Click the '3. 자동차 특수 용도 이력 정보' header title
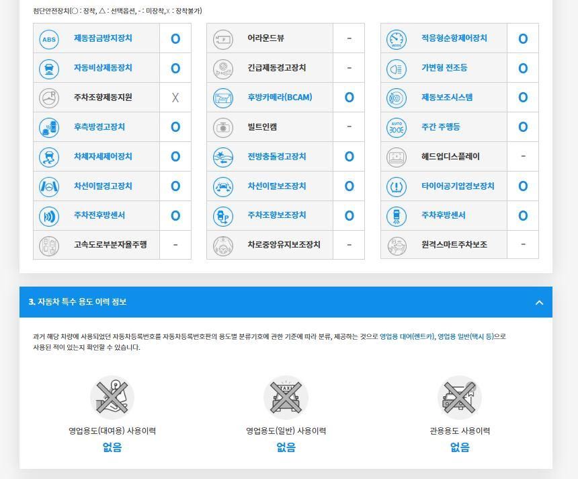 click(78, 302)
